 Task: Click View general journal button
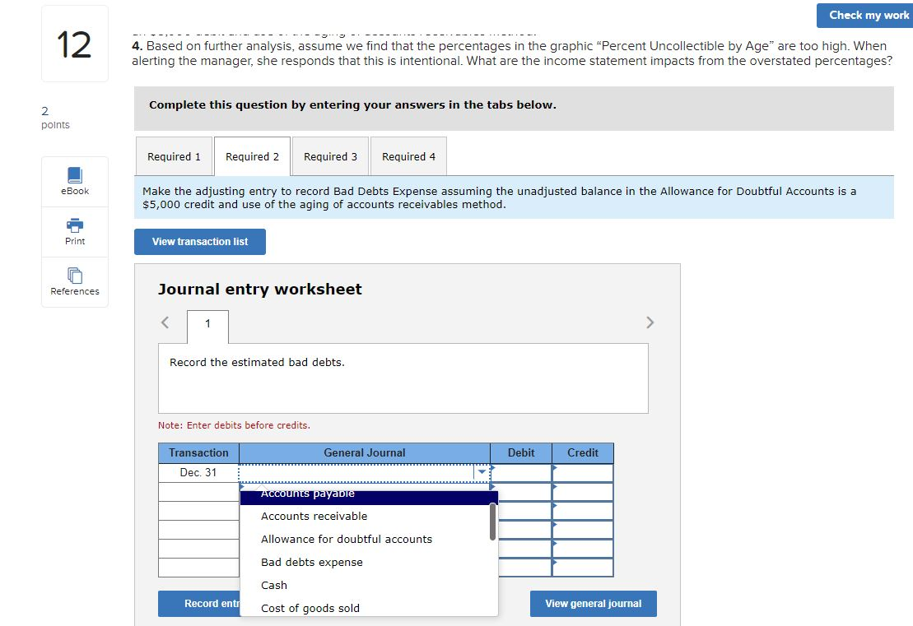pyautogui.click(x=594, y=603)
